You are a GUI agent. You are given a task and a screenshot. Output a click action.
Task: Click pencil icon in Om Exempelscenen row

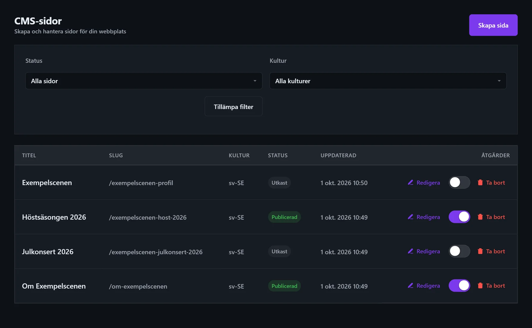(x=411, y=286)
